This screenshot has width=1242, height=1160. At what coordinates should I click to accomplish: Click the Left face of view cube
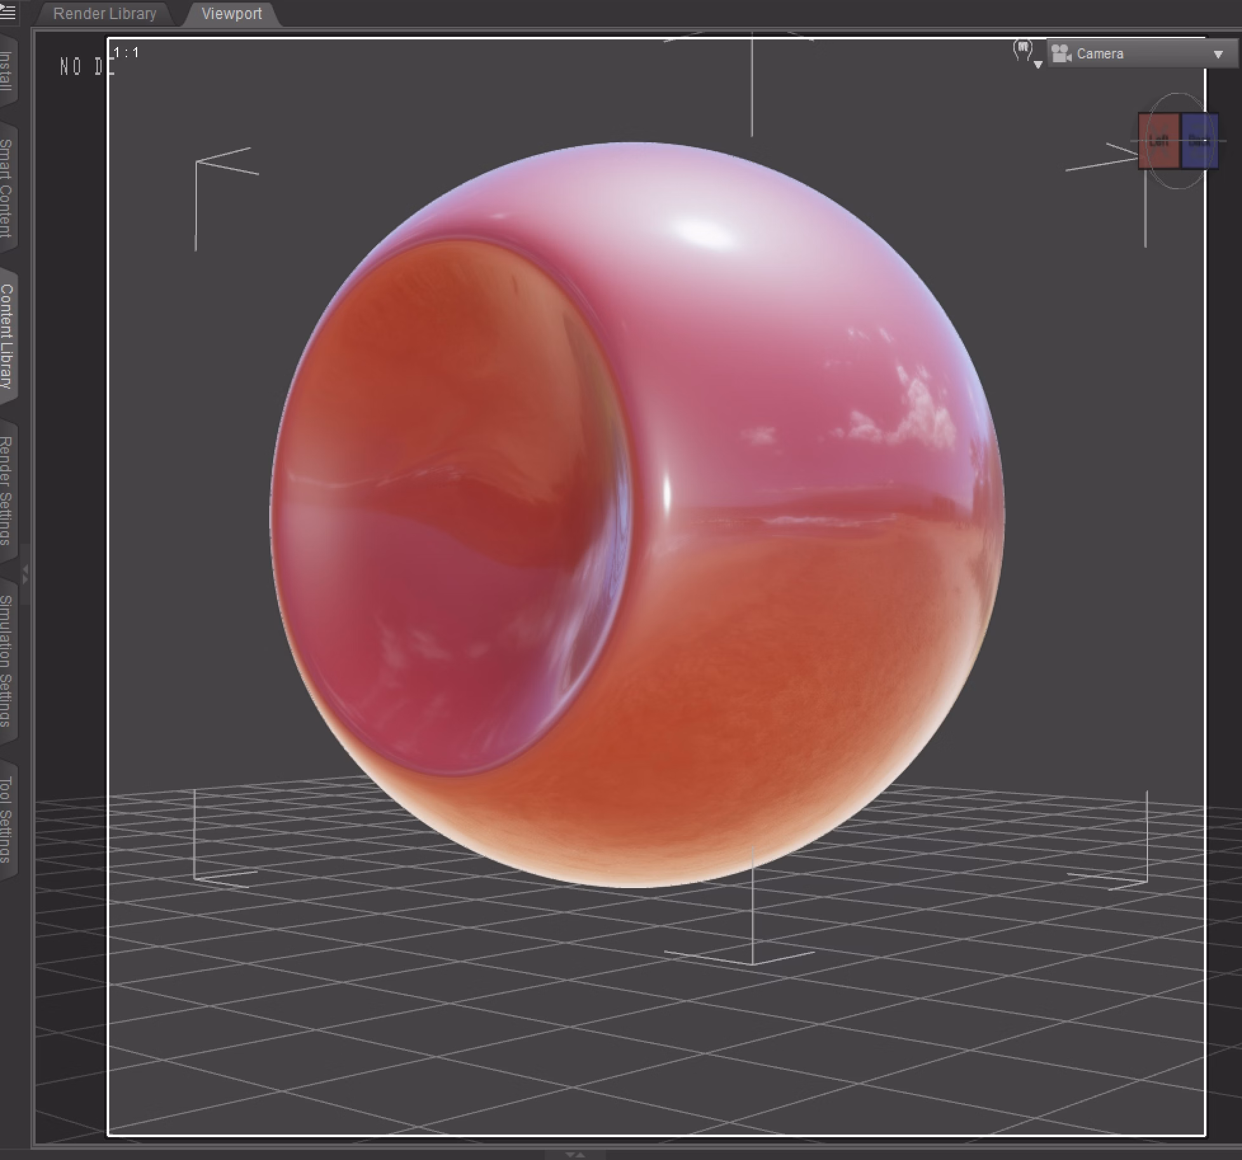tap(1158, 141)
